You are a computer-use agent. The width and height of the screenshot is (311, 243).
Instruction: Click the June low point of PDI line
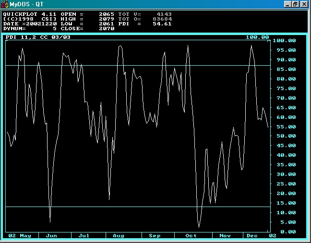point(50,222)
